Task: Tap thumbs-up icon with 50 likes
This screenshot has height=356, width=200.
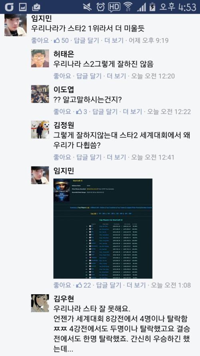Action: coord(57,40)
